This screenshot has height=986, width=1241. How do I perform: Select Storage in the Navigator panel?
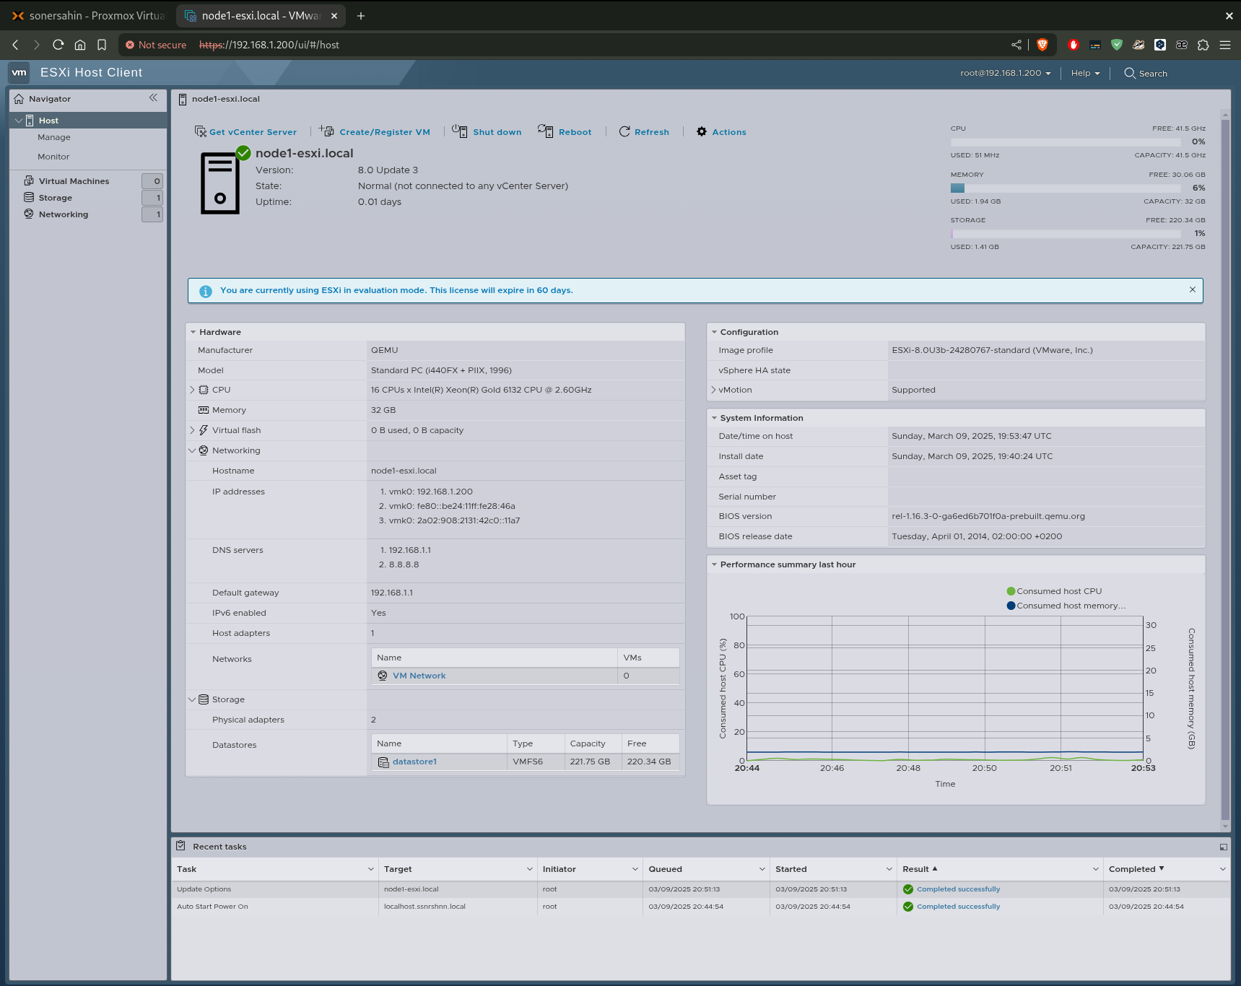click(56, 197)
